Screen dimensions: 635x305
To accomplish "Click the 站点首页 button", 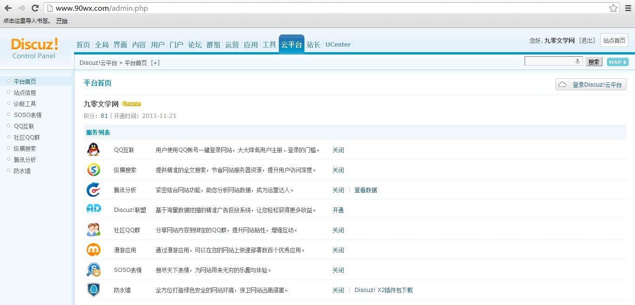I will (614, 41).
